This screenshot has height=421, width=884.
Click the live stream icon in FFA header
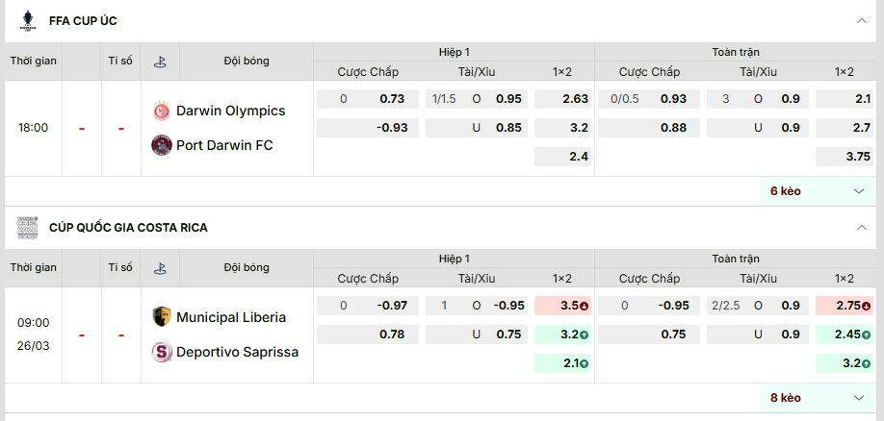coord(160,61)
